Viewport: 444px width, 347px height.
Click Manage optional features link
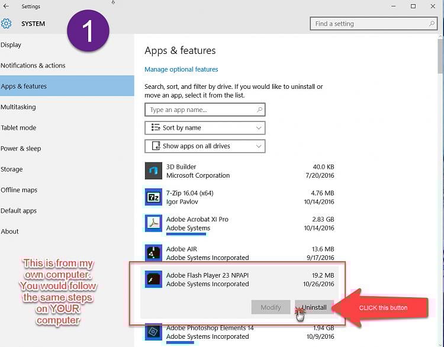(x=181, y=69)
